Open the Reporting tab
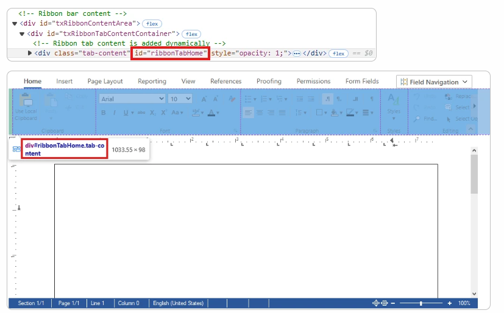This screenshot has width=504, height=313. point(152,81)
